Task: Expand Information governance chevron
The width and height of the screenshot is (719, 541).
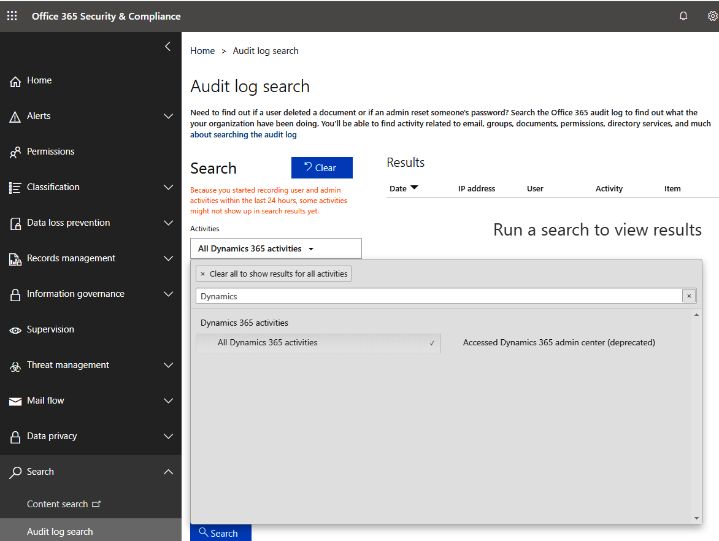Action: [168, 294]
